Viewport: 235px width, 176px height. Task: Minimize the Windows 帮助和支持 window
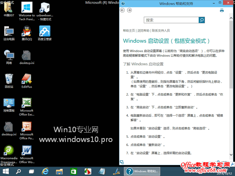click(x=214, y=3)
